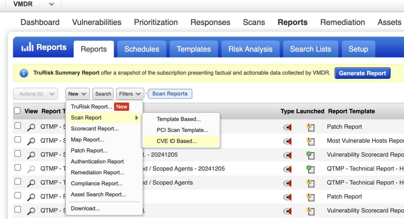Open the Setup tab
This screenshot has width=404, height=219.
point(358,49)
